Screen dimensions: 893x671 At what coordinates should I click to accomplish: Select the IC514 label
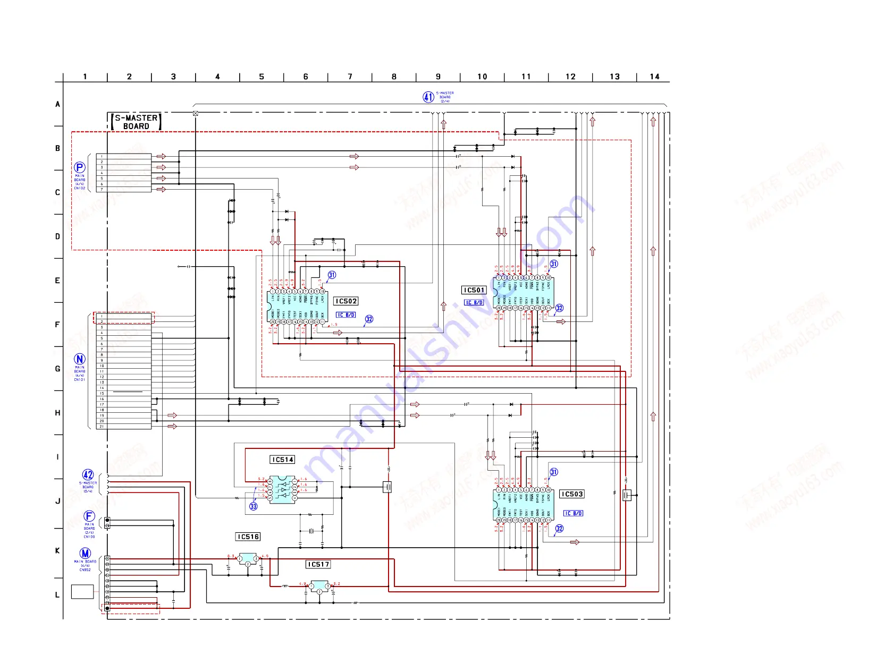click(x=282, y=460)
